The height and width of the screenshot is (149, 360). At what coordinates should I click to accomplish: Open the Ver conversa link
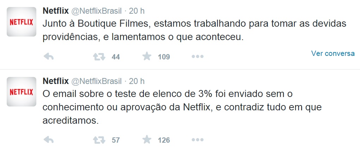point(333,53)
